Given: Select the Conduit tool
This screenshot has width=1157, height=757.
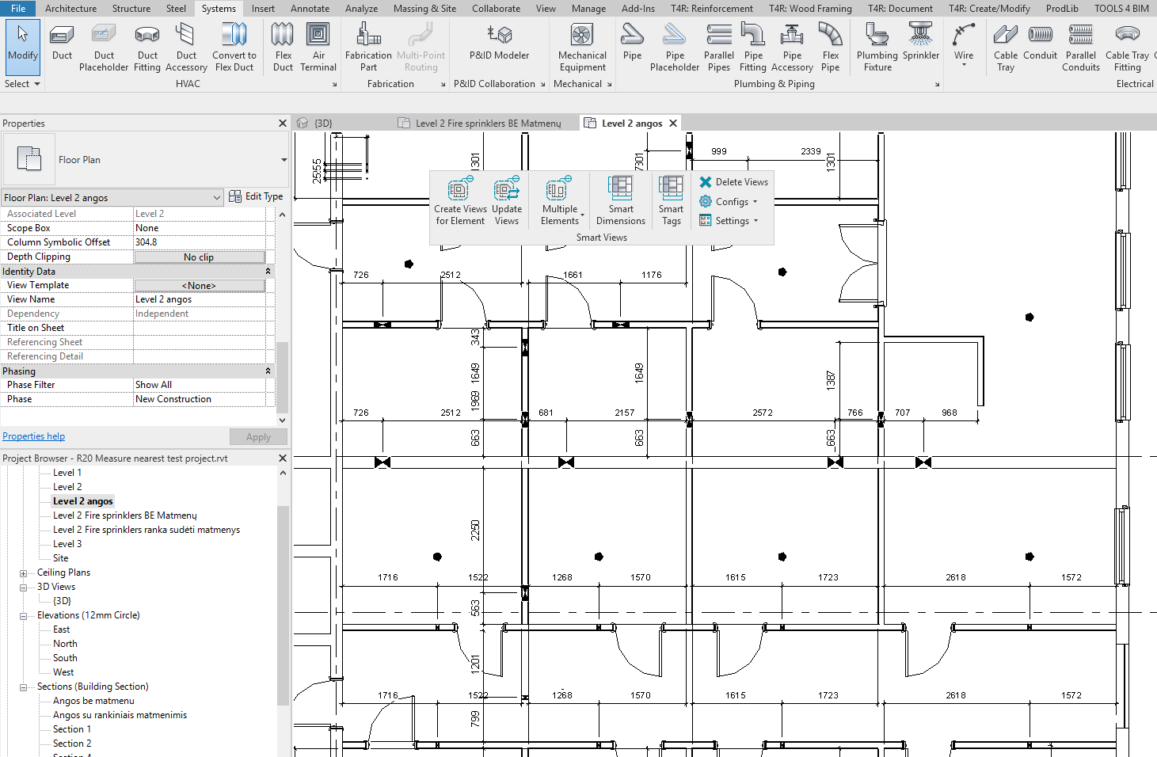Looking at the screenshot, I should point(1040,44).
